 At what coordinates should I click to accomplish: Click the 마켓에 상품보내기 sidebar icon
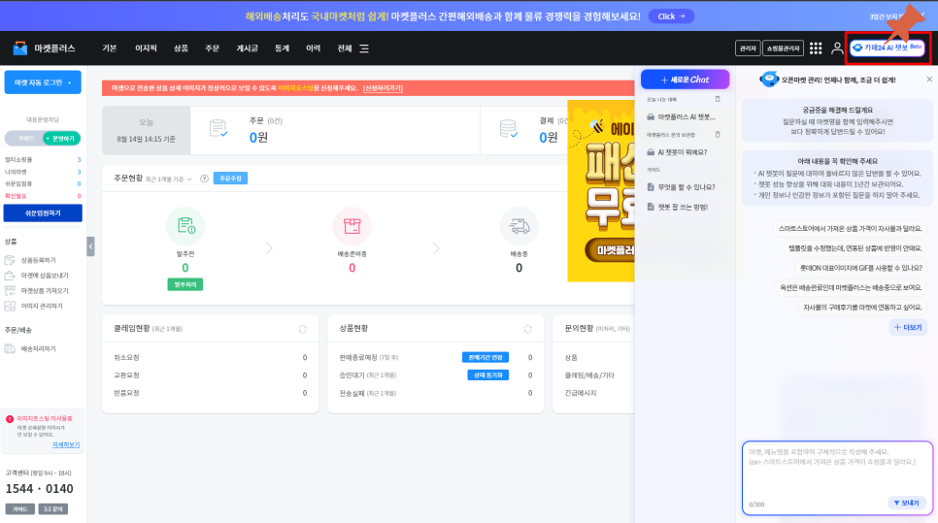pyautogui.click(x=10, y=276)
